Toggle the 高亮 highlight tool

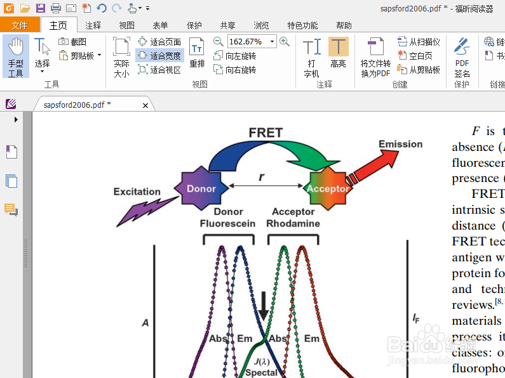[x=338, y=53]
